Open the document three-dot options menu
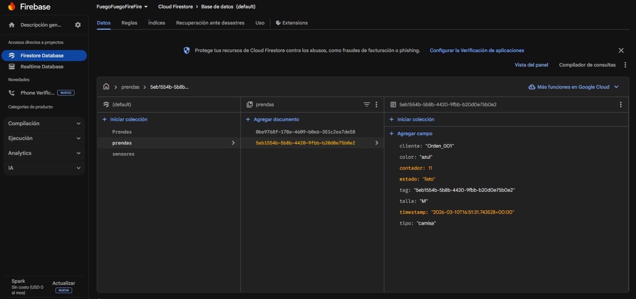Image resolution: width=636 pixels, height=299 pixels. click(x=620, y=105)
